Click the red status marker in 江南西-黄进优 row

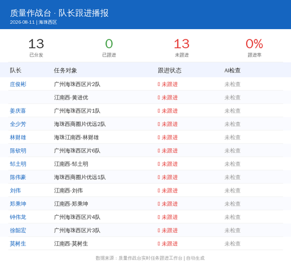(x=159, y=98)
